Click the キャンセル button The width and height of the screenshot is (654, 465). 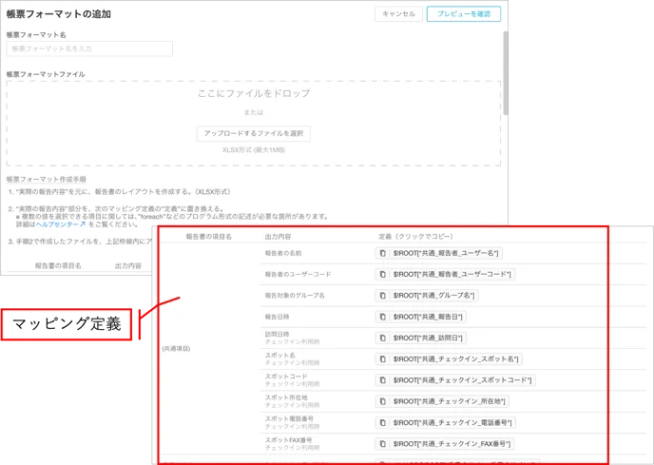[398, 13]
